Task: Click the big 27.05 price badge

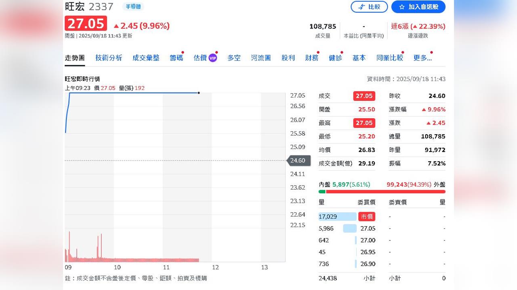Action: (x=86, y=23)
